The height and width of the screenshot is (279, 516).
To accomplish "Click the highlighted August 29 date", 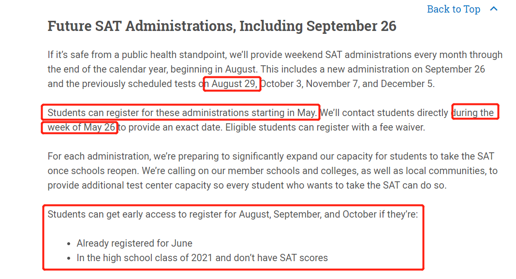I will pyautogui.click(x=235, y=84).
